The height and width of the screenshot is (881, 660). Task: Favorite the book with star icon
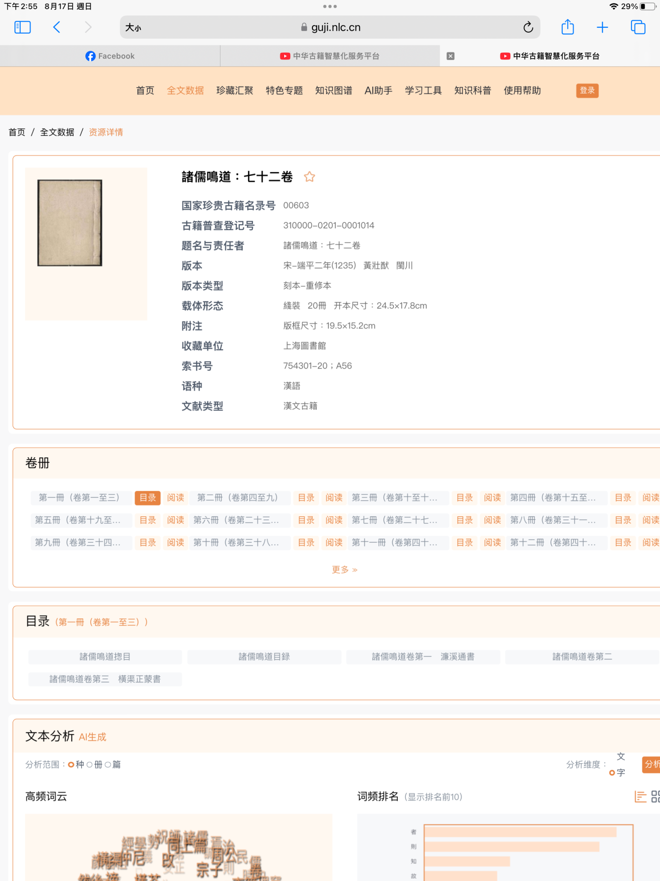[309, 177]
